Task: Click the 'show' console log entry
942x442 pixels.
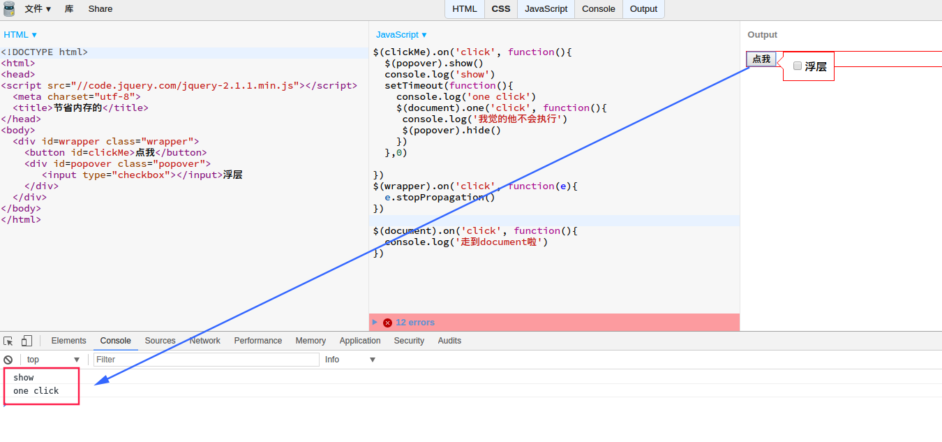Action: point(24,378)
